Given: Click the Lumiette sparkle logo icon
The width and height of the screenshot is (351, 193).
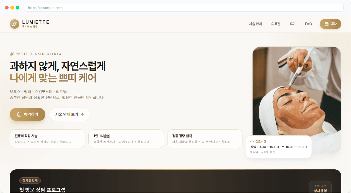Looking at the screenshot, I should (15, 24).
